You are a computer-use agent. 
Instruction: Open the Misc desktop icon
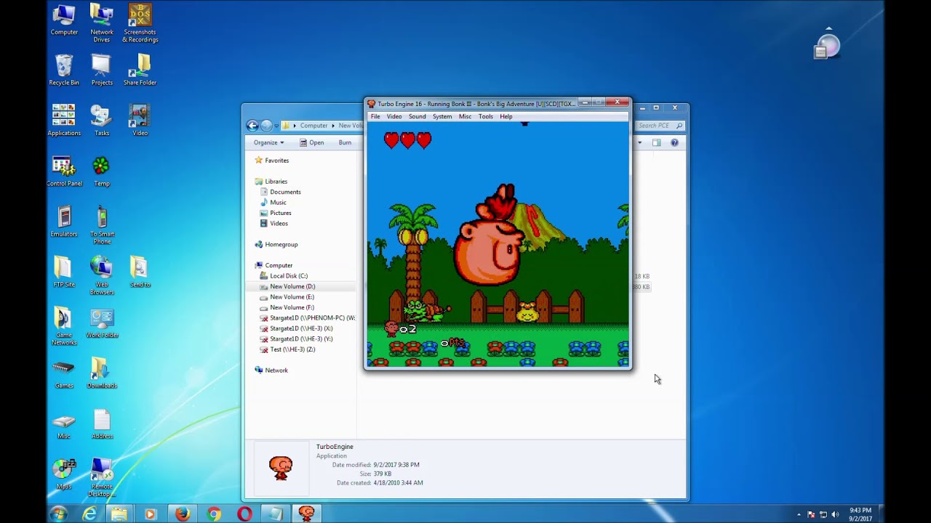(64, 424)
